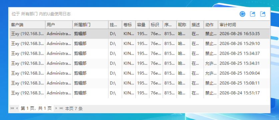279x120 pixels.
Task: Select the log dated 2026-08-25 15:34:37
Action: 140,53
